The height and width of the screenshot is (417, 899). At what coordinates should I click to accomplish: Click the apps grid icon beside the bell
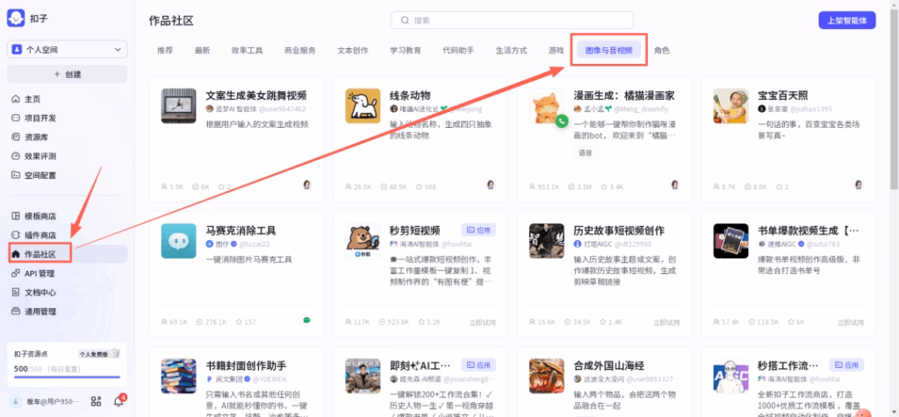tap(96, 401)
